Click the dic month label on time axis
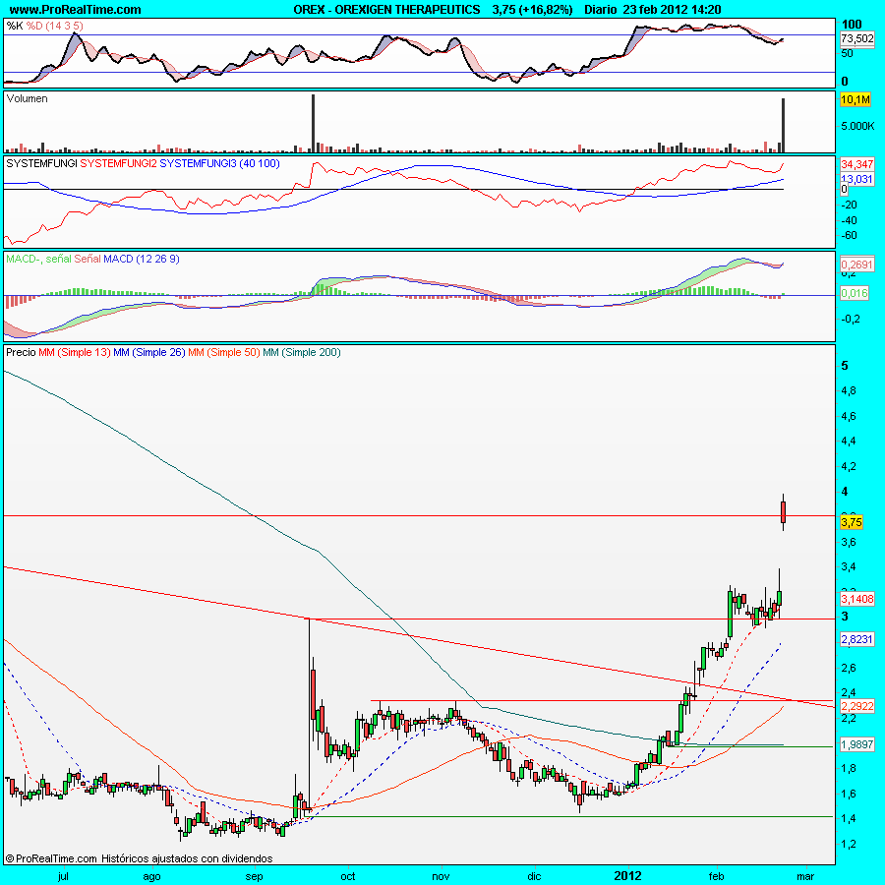 [534, 876]
